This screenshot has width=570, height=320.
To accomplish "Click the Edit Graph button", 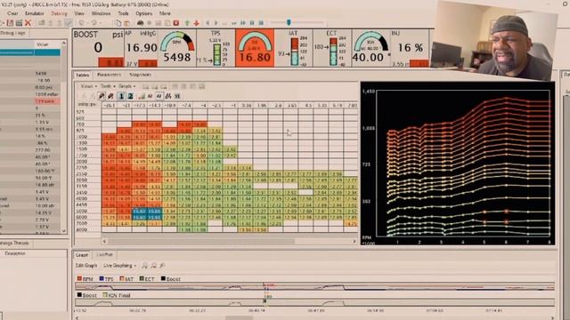I will pyautogui.click(x=86, y=266).
